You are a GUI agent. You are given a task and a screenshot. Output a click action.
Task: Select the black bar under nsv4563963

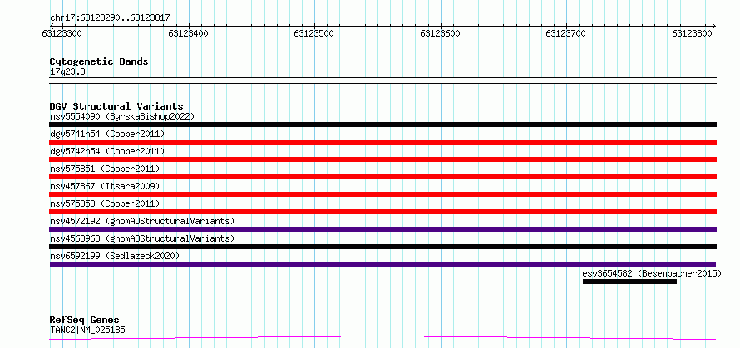coord(382,247)
